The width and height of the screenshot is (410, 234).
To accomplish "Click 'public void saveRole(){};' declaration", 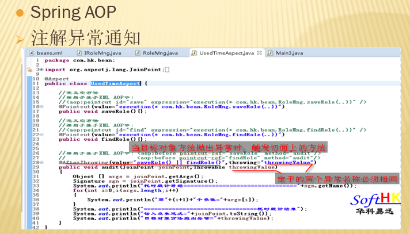I will point(102,112).
